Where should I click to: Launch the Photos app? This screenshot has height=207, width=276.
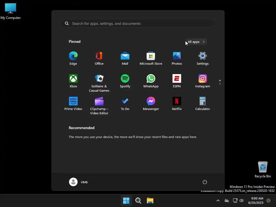(x=177, y=58)
